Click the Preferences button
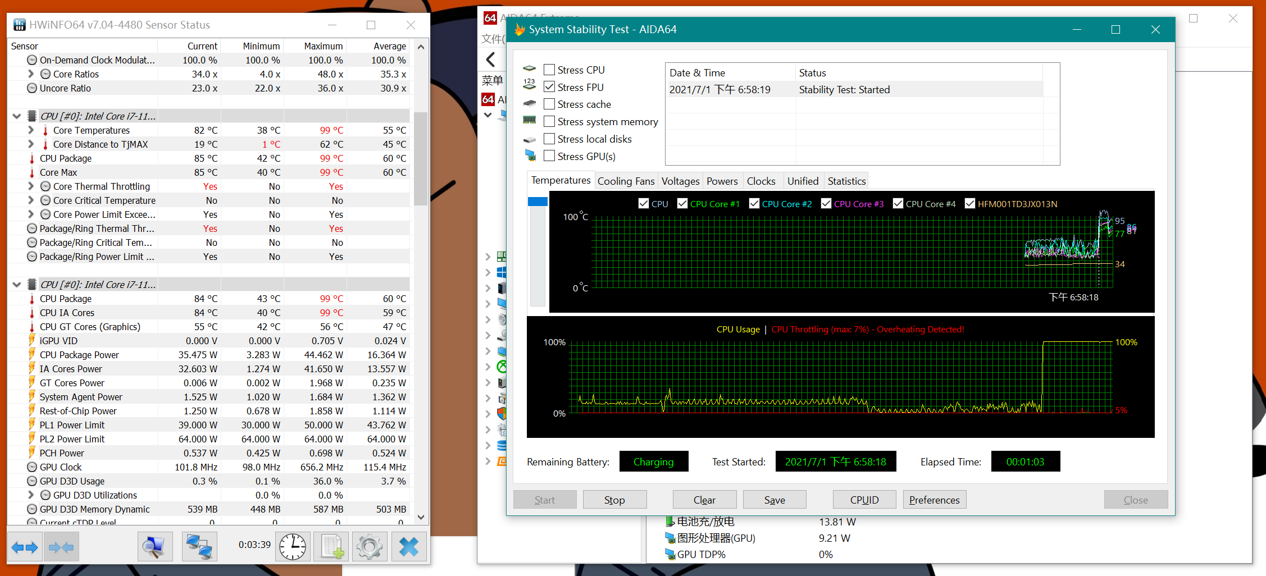Screen dimensions: 1266x576 click(x=934, y=500)
